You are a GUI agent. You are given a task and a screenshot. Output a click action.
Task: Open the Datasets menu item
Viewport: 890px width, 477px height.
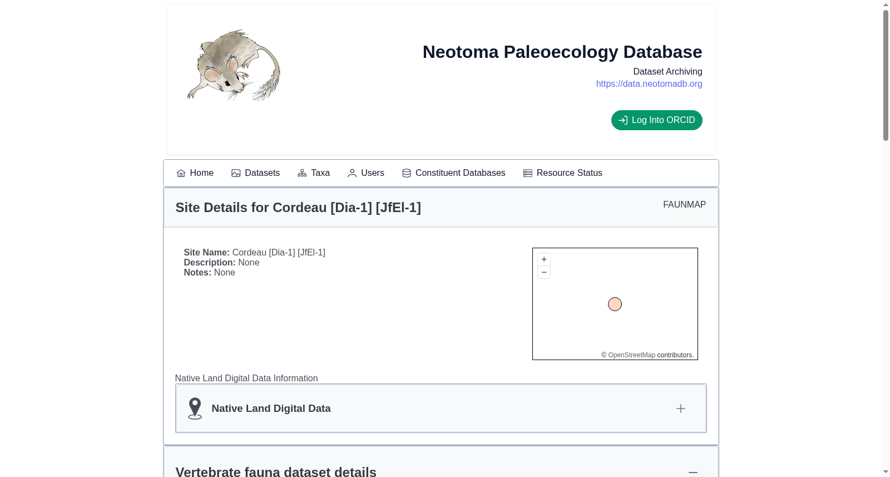(255, 173)
